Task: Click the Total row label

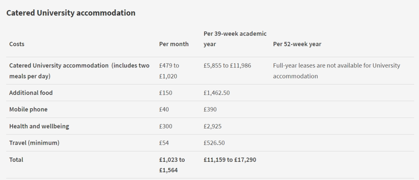Action: pos(16,159)
